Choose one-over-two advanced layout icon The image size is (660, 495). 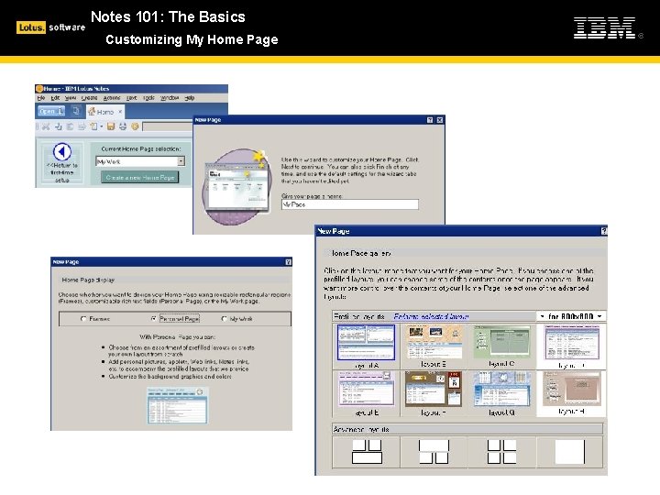[x=434, y=452]
